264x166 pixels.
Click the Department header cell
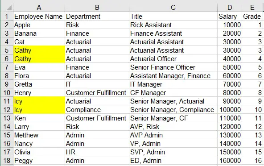[97, 17]
